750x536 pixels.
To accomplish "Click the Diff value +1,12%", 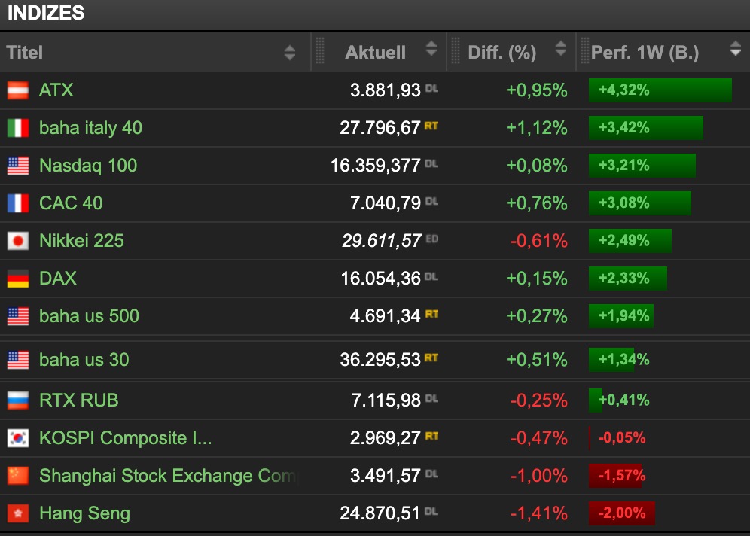I will 537,128.
